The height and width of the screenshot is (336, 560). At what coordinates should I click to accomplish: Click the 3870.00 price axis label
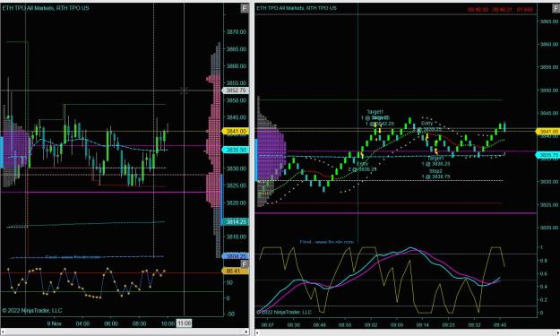click(x=236, y=31)
